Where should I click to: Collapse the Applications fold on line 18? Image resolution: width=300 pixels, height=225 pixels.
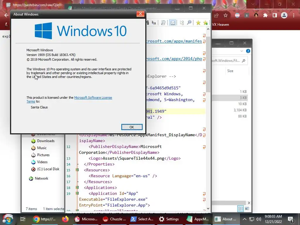pyautogui.click(x=77, y=187)
